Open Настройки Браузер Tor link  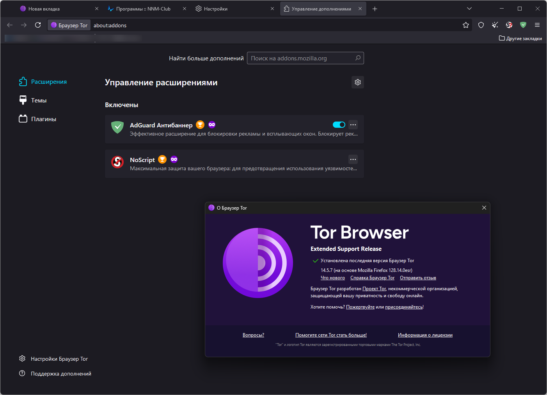tap(53, 359)
